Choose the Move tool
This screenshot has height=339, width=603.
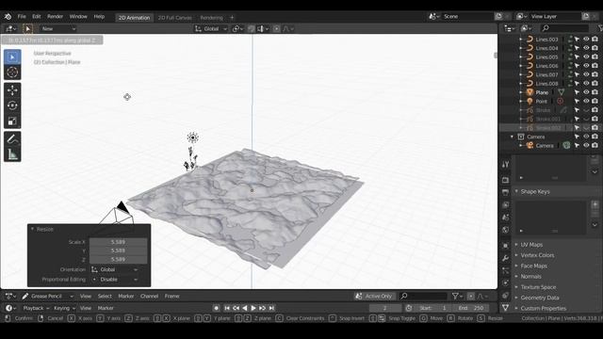(x=12, y=90)
